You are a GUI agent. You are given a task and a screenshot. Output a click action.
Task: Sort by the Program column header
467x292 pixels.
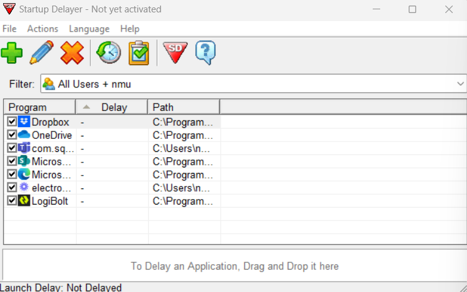tap(40, 107)
